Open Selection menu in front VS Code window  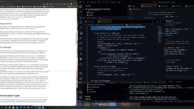click(94, 18)
